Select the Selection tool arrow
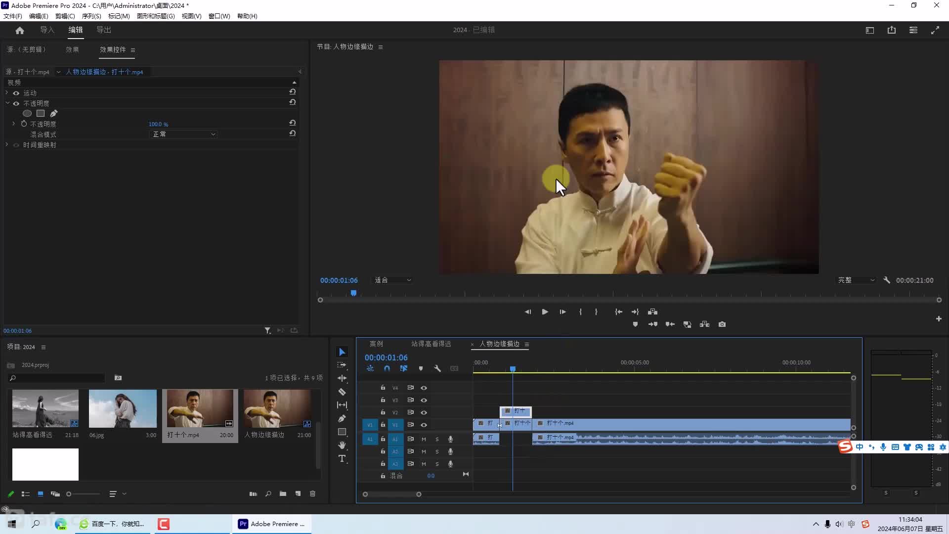 pos(342,352)
